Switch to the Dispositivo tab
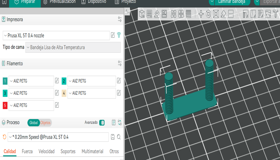This screenshot has height=160, width=280. click(x=94, y=2)
